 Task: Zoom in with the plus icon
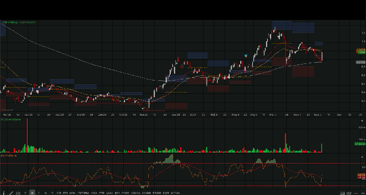coord(363,192)
